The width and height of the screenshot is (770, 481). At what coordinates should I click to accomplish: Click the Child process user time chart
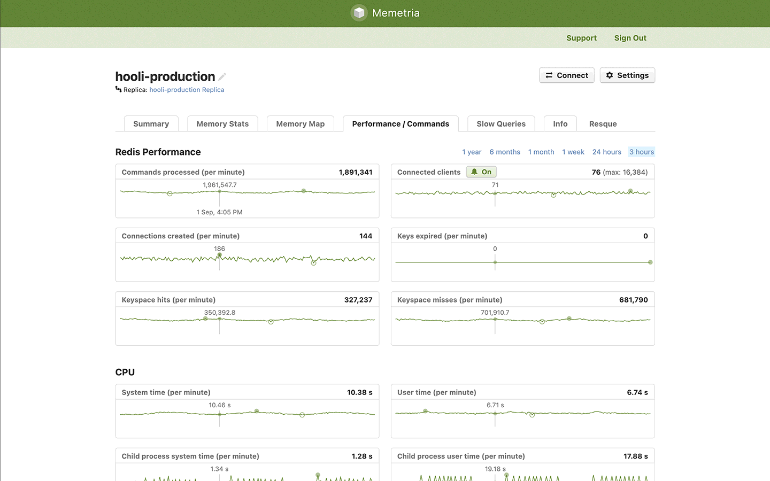pyautogui.click(x=522, y=472)
